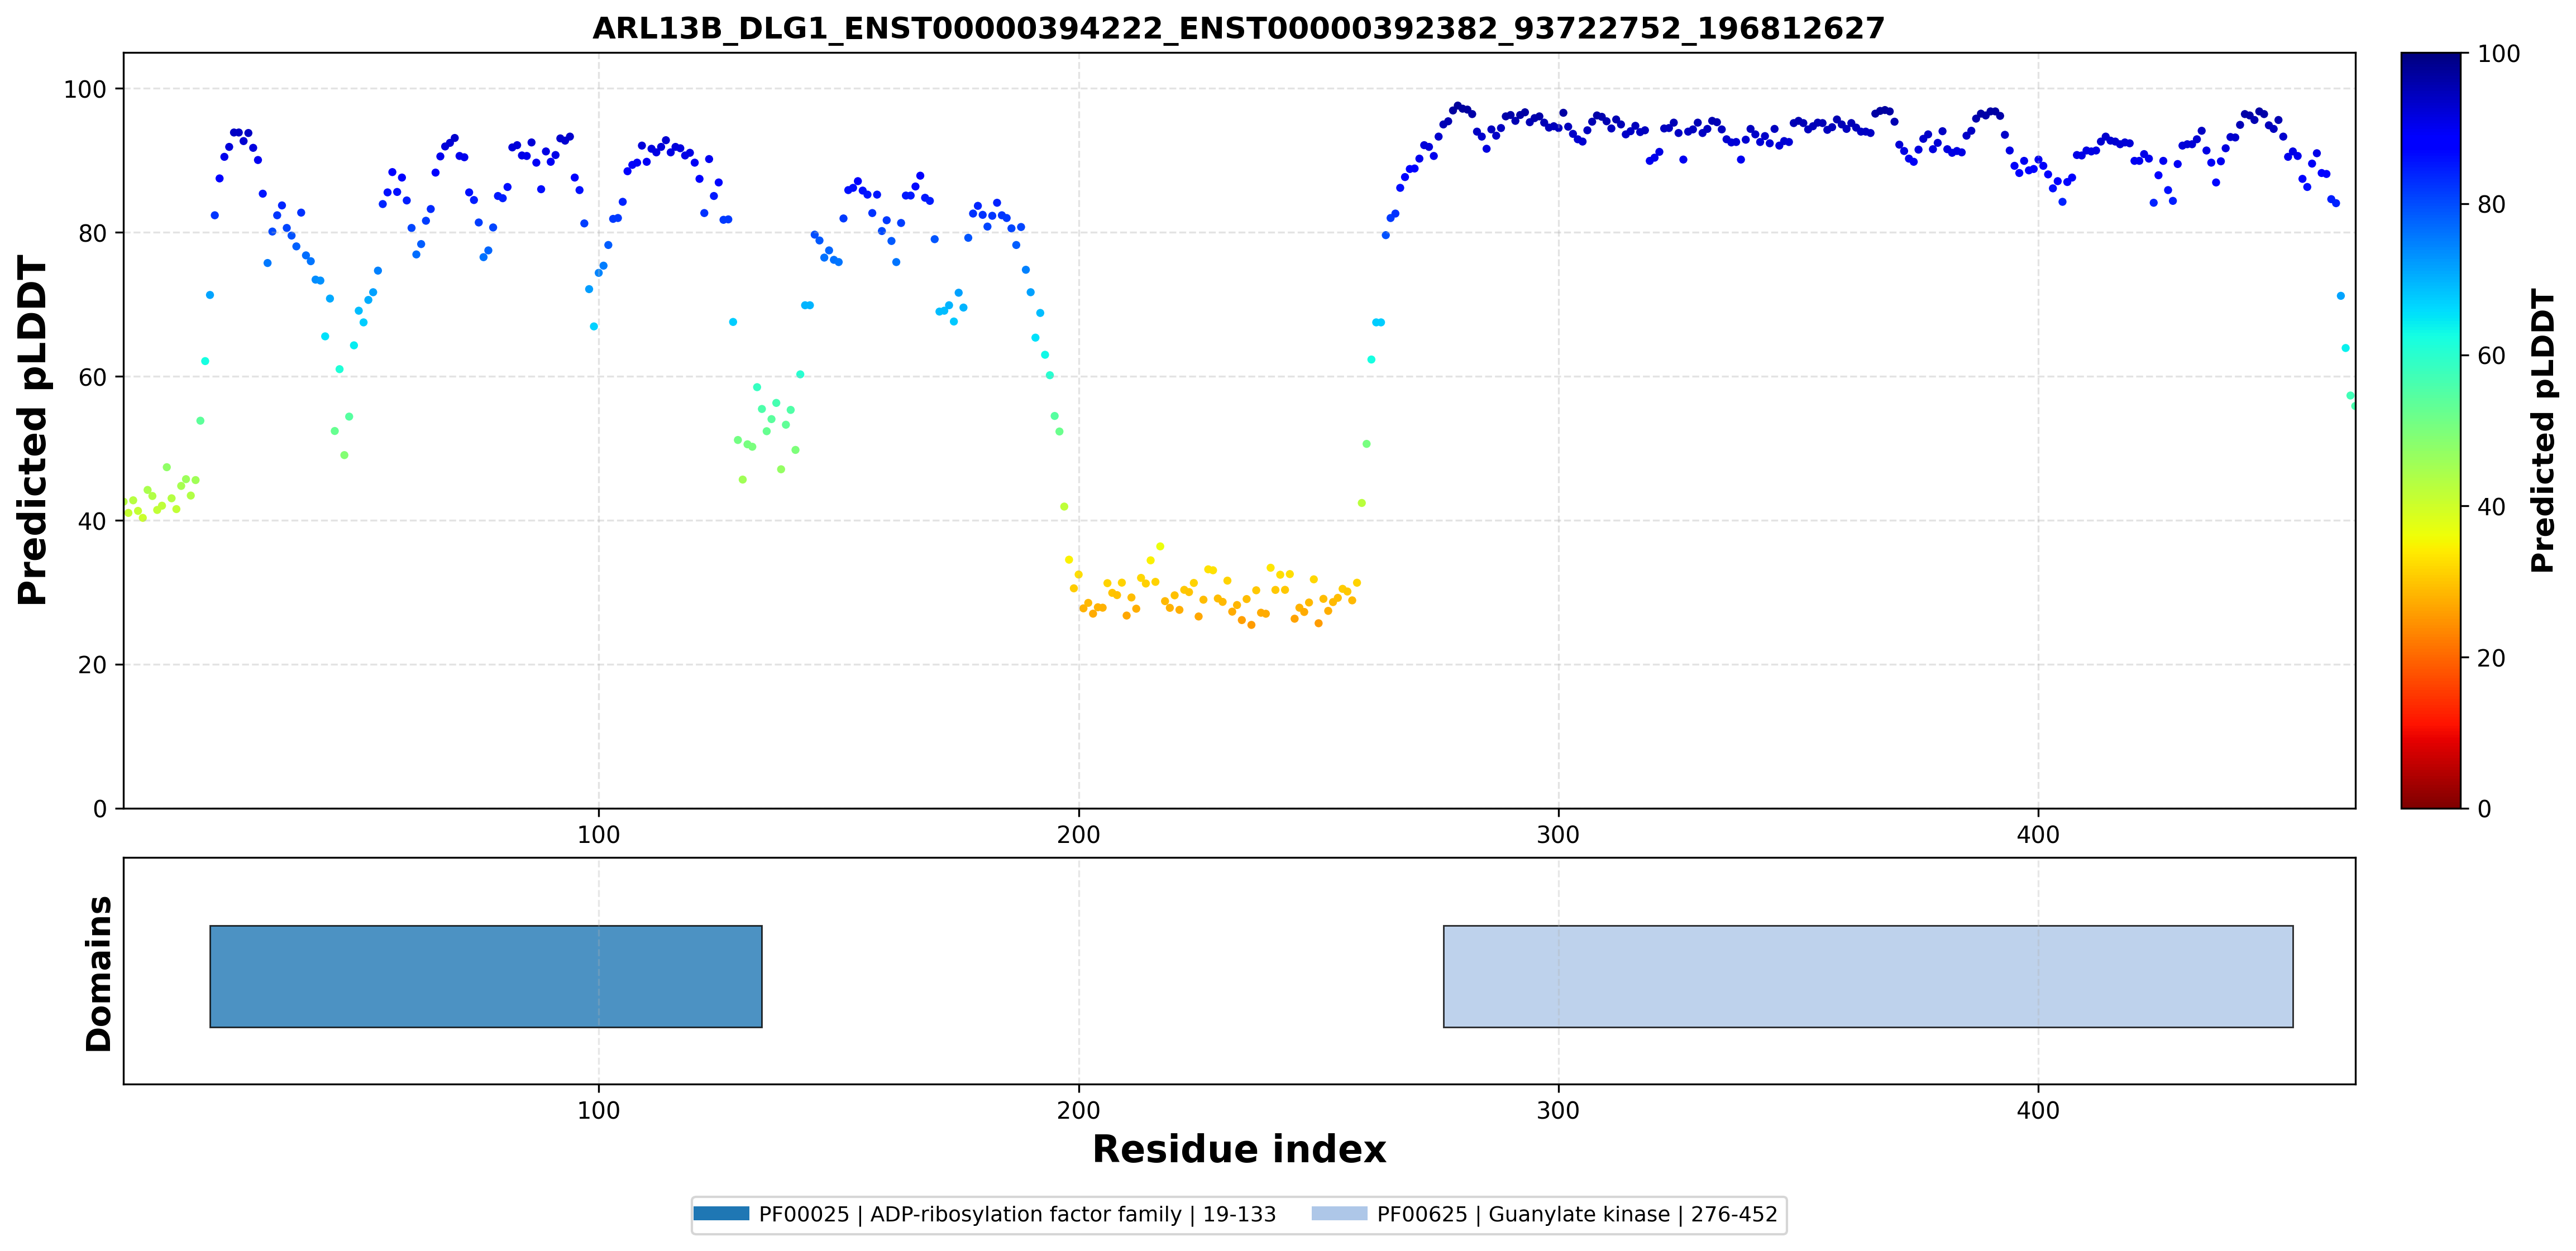Click the plot title ARL13B_DLG1 text
The image size is (2576, 1251).
(x=1238, y=28)
